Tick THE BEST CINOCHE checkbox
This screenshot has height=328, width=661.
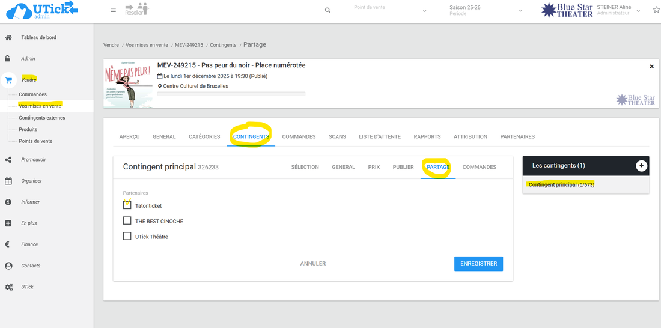(127, 221)
